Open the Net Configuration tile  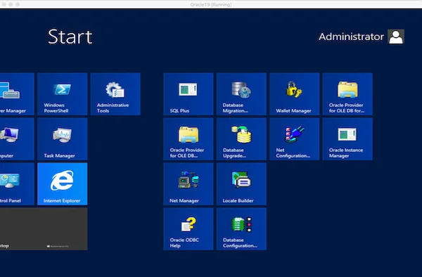[x=295, y=138]
